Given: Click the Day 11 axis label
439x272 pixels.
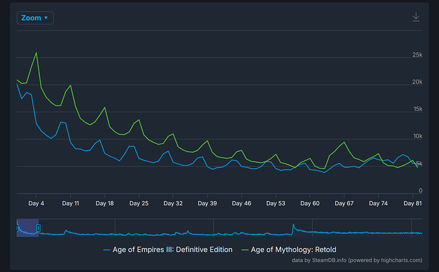Looking at the screenshot, I should point(70,203).
